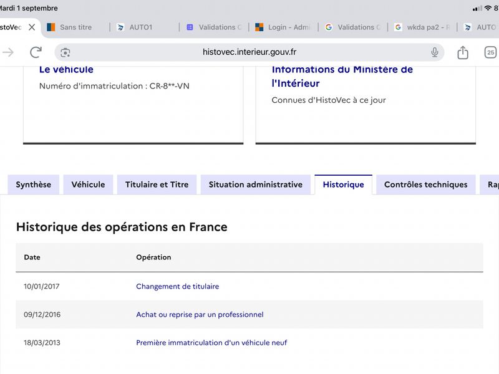Switch to the AUTO1 browser tab
The image size is (499, 374).
tap(141, 27)
